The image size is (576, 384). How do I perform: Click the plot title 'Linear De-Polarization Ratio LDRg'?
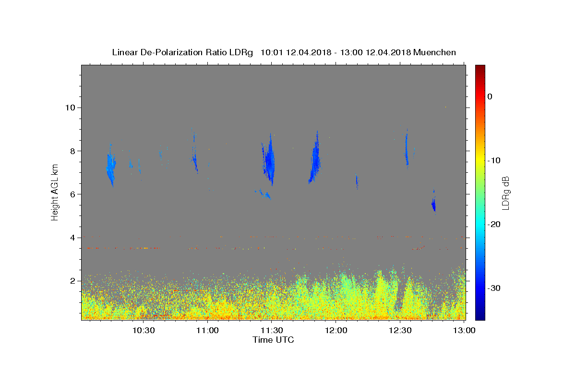coord(182,52)
